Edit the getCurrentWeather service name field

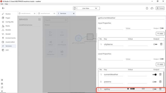point(131,18)
